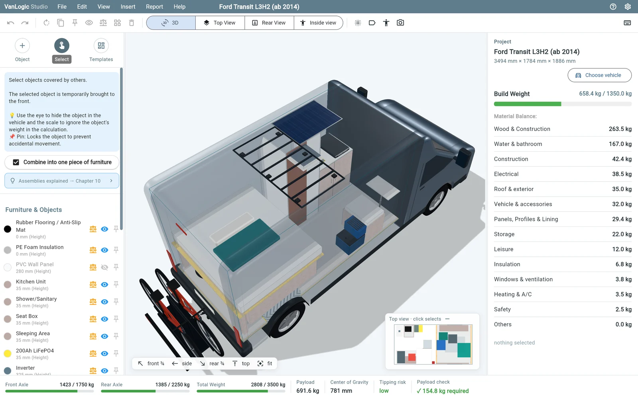
Task: Open the keyboard shortcuts icon
Action: coord(627,23)
